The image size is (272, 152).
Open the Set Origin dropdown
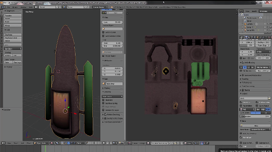pyautogui.click(x=12, y=49)
